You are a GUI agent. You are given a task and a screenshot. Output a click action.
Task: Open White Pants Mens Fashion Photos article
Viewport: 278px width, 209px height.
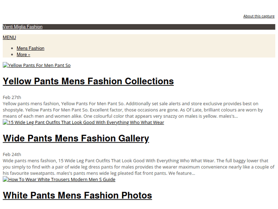(77, 196)
